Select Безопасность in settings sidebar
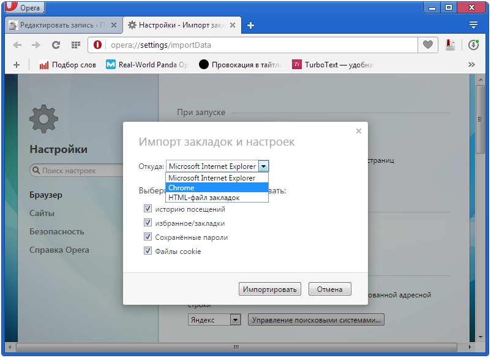 coord(57,232)
